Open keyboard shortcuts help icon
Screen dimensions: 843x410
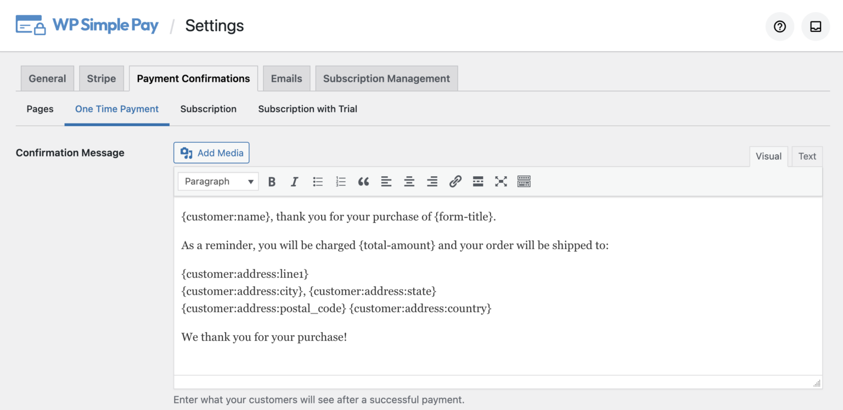coord(524,181)
